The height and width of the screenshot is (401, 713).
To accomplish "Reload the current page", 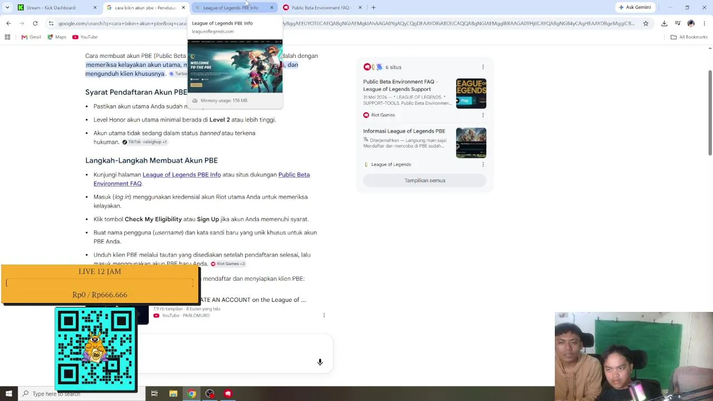I will pyautogui.click(x=35, y=23).
